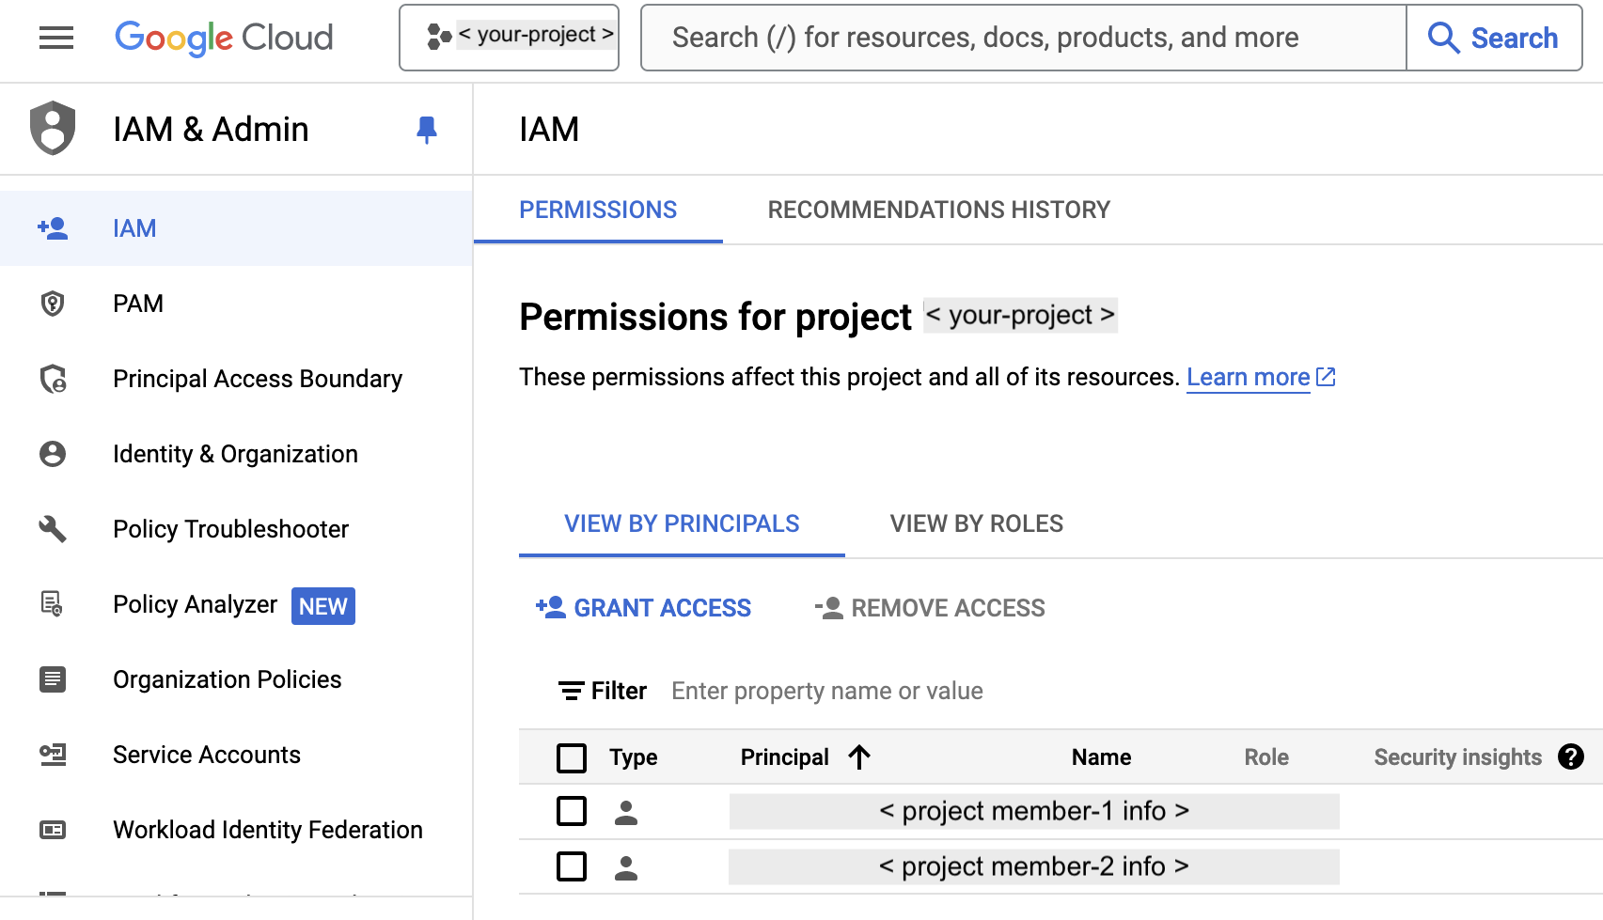Viewport: 1603px width, 920px height.
Task: Click the IAM add-person sidebar icon
Action: pos(53,228)
